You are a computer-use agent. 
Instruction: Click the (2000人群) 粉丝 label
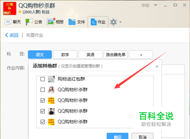coord(36,12)
